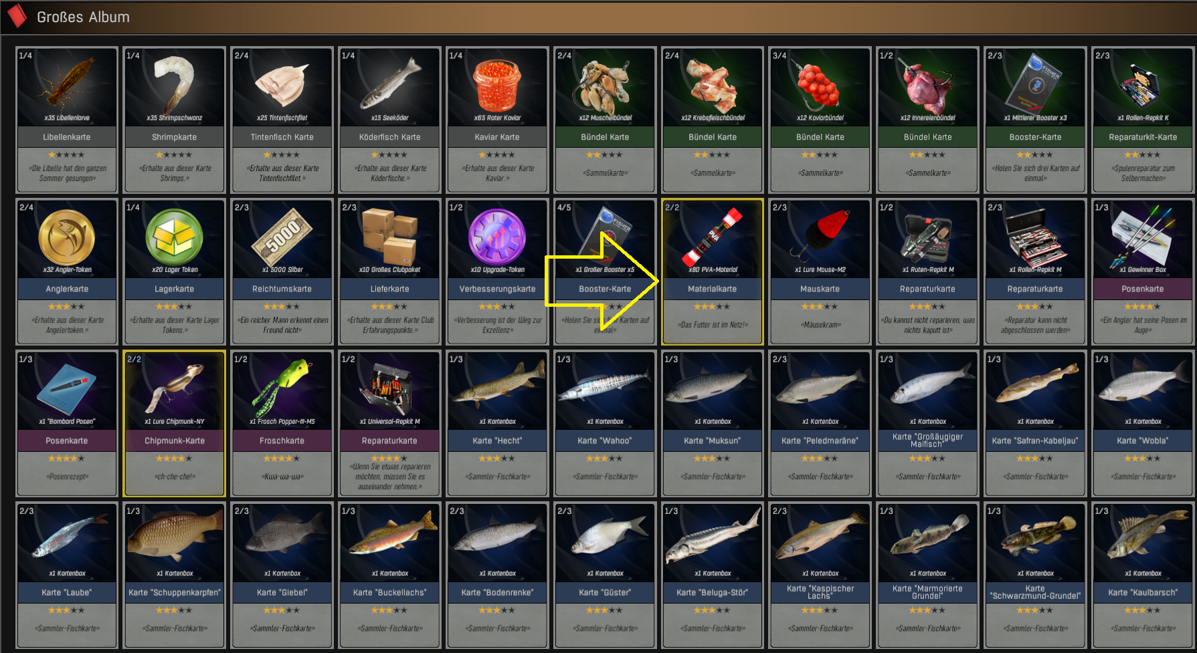Select the gold Angler-Token coin icon
Viewport: 1197px width, 653px height.
point(67,237)
